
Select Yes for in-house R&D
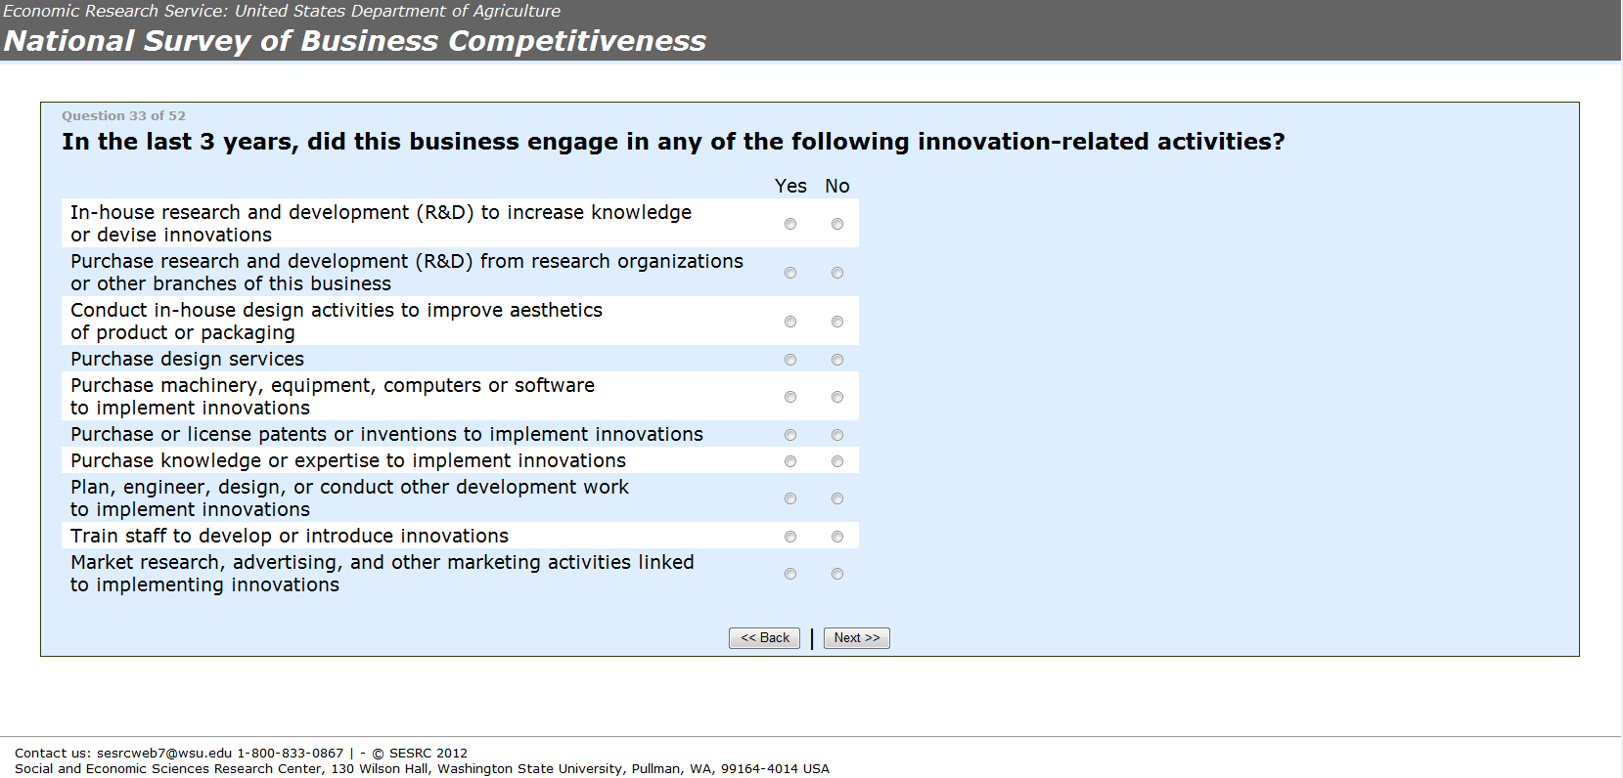pyautogui.click(x=790, y=224)
